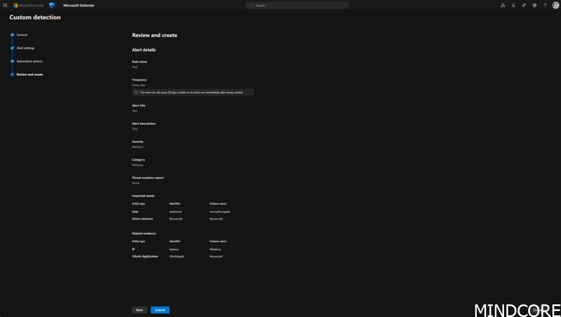Image resolution: width=561 pixels, height=317 pixels.
Task: Select the Review and create step dot
Action: 12,75
